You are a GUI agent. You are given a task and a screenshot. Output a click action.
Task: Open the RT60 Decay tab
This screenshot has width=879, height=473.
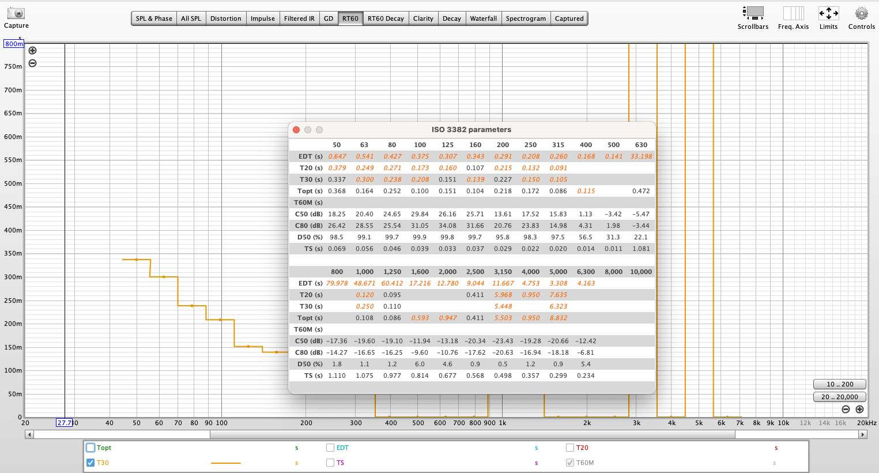[x=386, y=18]
